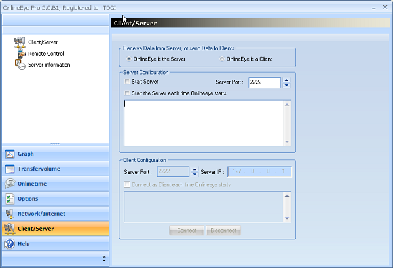Decrease Server Port with down arrow
The width and height of the screenshot is (393, 268).
pyautogui.click(x=286, y=86)
